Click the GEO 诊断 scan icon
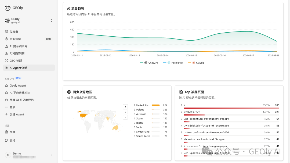Viewport: 290px width, 163px height. click(6, 61)
